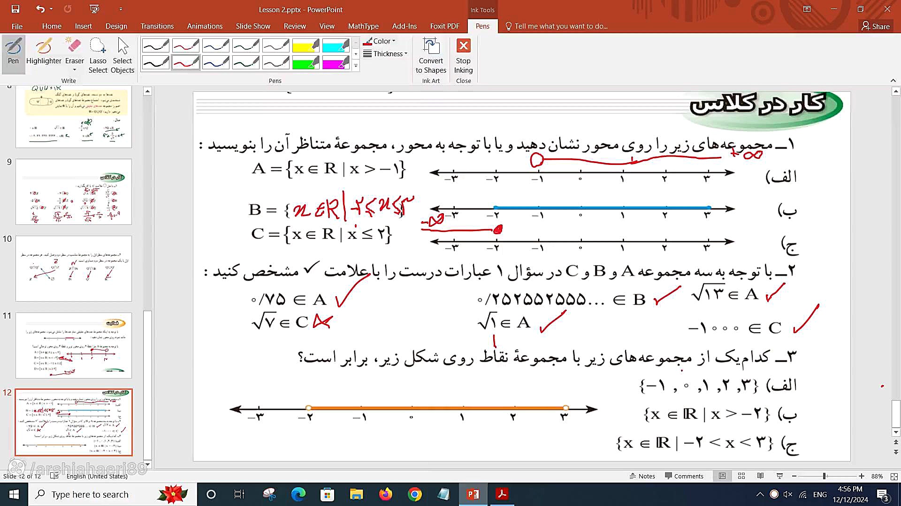Expand pens gallery more arrow
901x506 pixels.
pyautogui.click(x=356, y=66)
